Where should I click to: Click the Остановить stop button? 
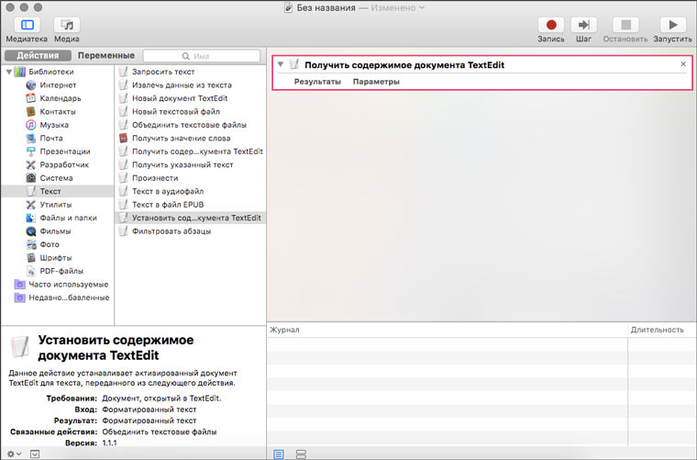625,25
